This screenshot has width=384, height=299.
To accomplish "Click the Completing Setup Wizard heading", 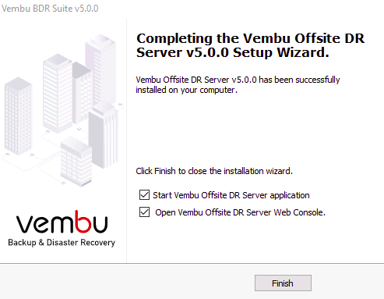I will point(251,45).
